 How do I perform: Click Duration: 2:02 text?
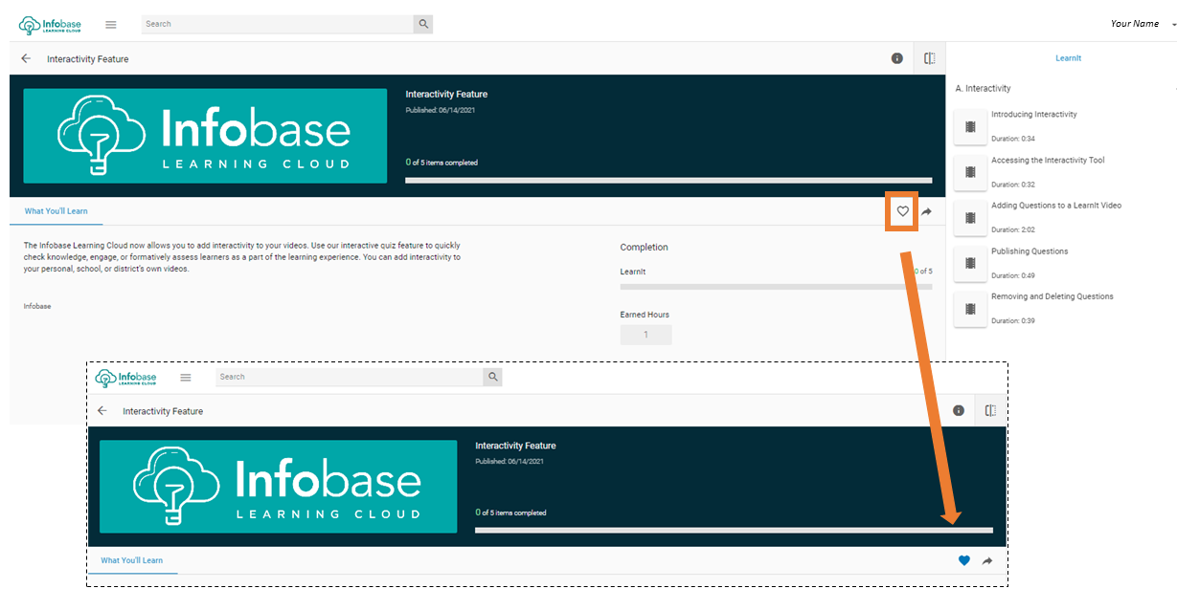click(1013, 229)
